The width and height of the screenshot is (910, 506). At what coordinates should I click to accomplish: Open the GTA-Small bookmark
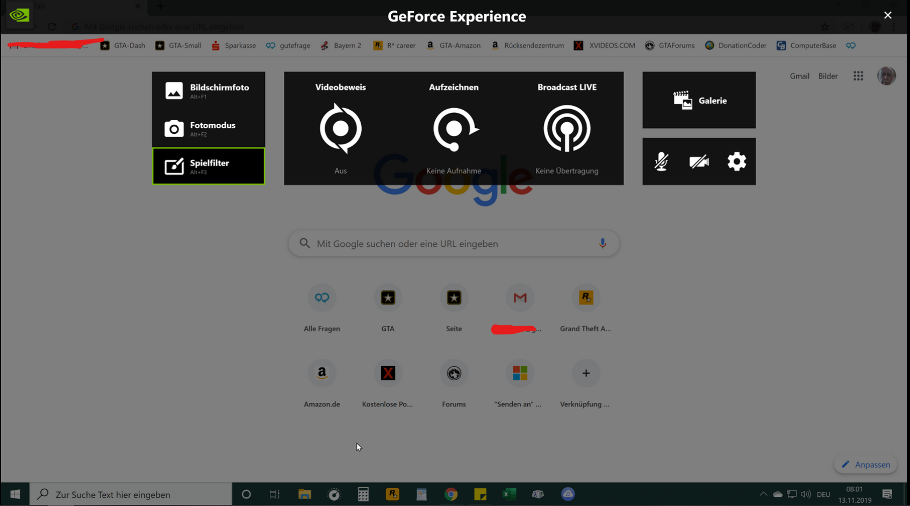178,45
